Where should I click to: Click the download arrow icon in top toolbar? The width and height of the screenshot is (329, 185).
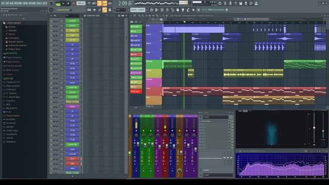pyautogui.click(x=256, y=4)
